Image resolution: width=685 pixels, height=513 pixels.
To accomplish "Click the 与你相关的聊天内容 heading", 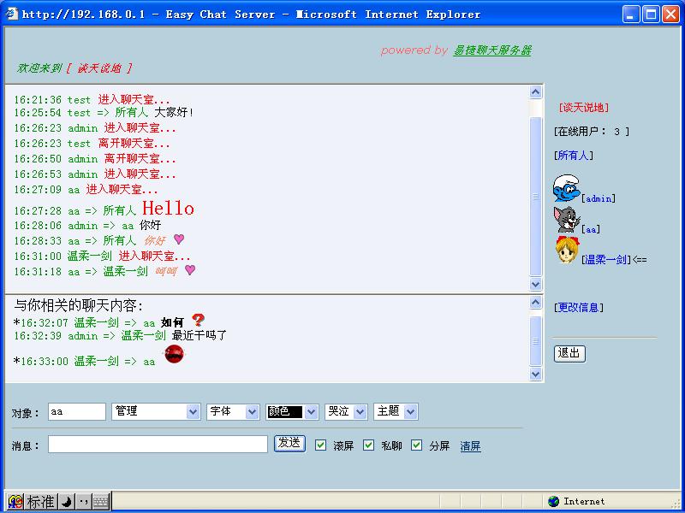I will (79, 306).
